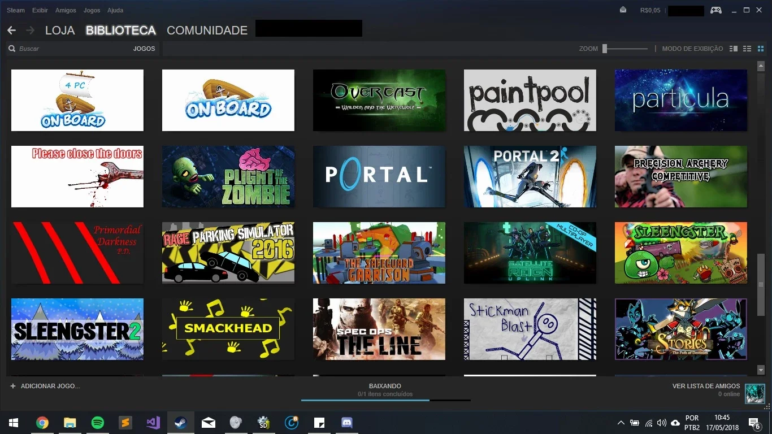Switch to the COMUNIDADE tab
The image size is (772, 434).
pos(207,31)
